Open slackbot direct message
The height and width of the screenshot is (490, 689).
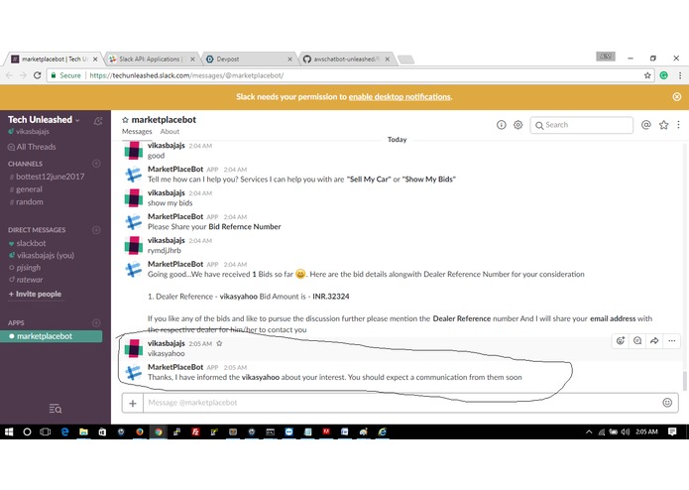31,243
